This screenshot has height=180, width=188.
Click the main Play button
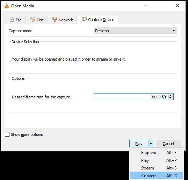coord(139,144)
